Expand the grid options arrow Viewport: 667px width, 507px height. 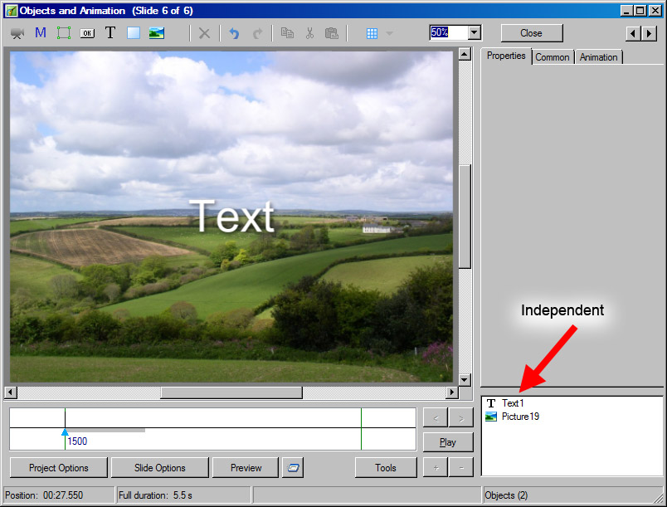(390, 33)
